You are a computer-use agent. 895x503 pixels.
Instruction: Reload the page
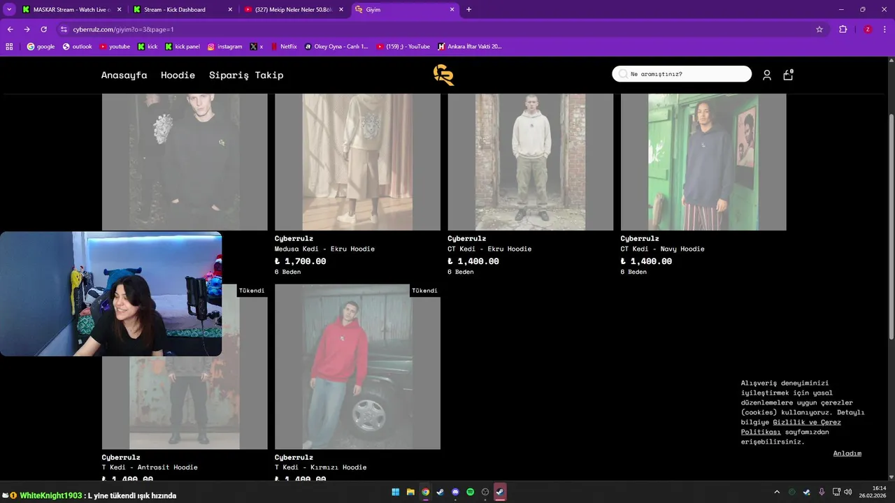pos(43,29)
